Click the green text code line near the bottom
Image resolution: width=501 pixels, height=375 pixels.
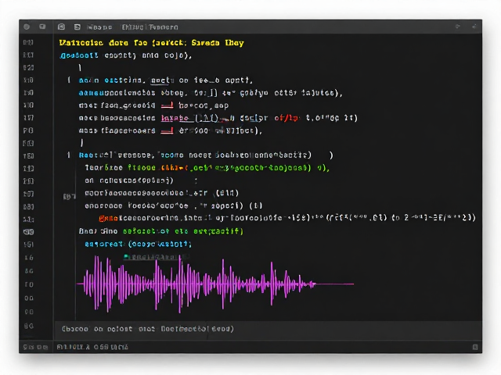[183, 231]
